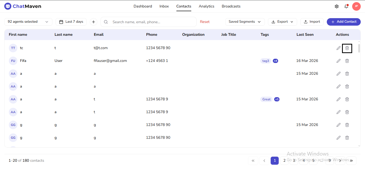This screenshot has height=170, width=365.
Task: Delete the Fifa User contact via trash icon
Action: (x=347, y=61)
